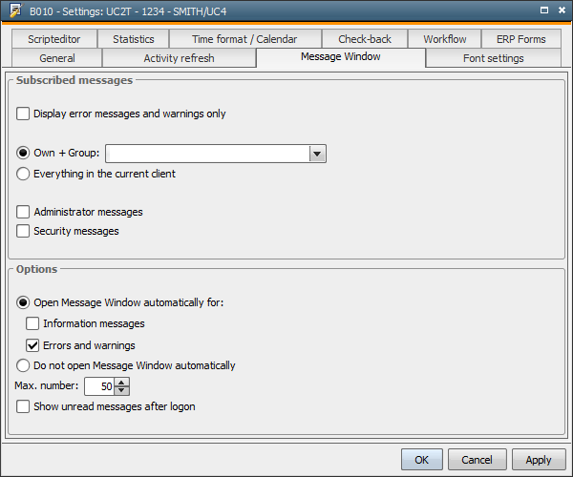This screenshot has height=477, width=573.
Task: Select the Workflow tab
Action: point(445,39)
